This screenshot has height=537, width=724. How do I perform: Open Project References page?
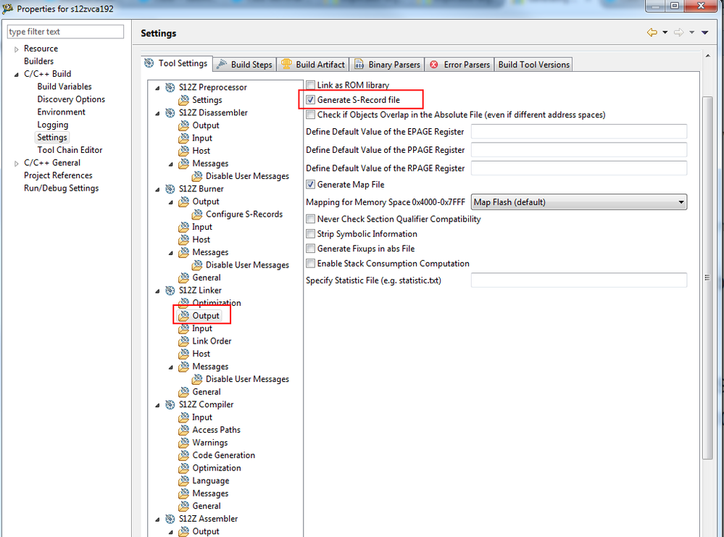click(x=58, y=175)
